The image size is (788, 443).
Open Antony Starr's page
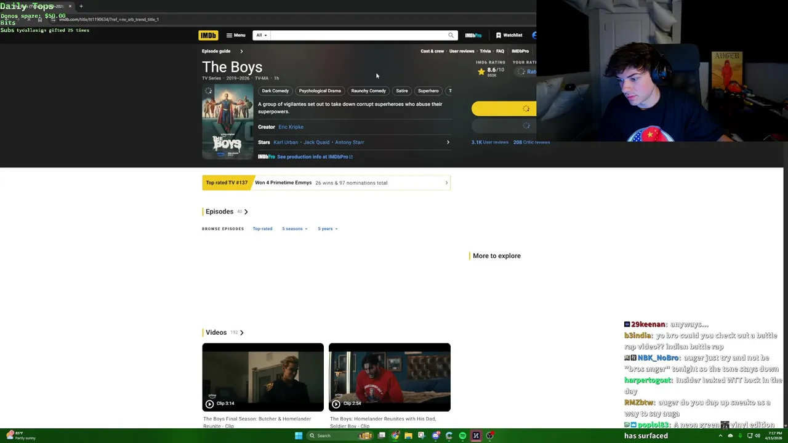click(x=349, y=142)
